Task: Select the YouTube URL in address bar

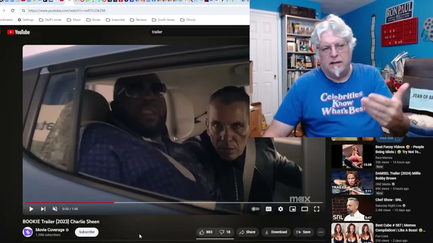Action: tap(67, 10)
